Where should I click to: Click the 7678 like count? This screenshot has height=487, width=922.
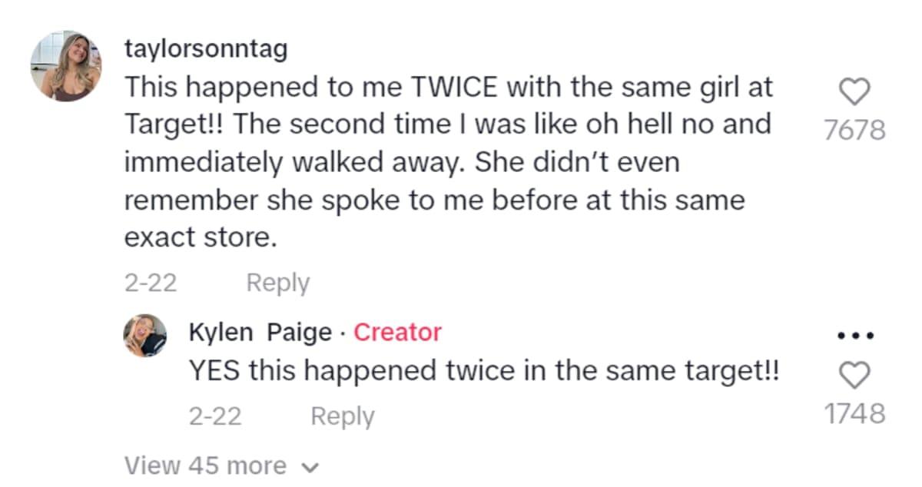pos(854,131)
